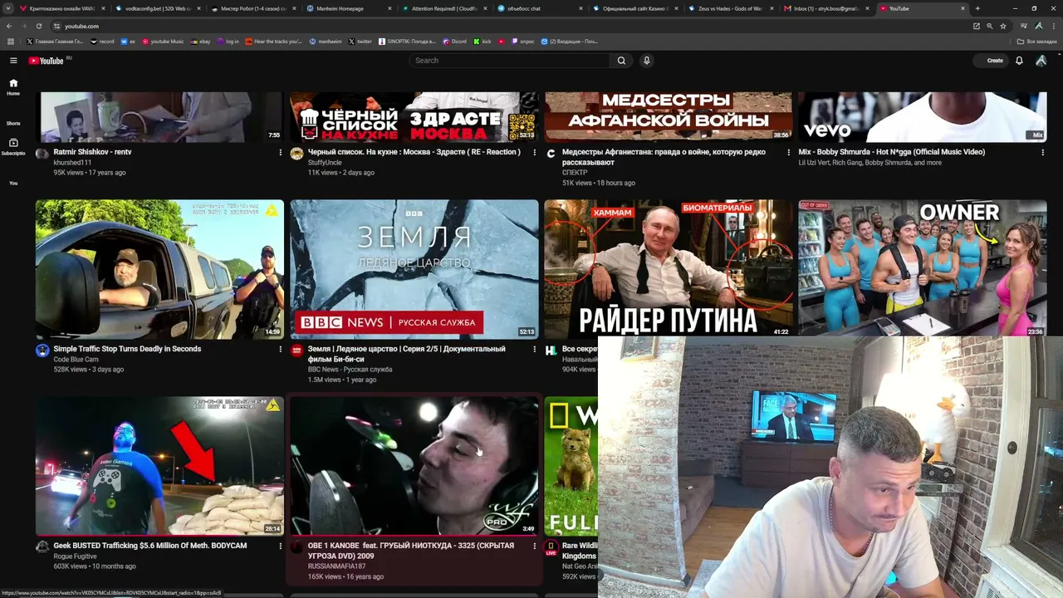
Task: Open more options for Simple Traffic Stop video
Action: pos(281,350)
